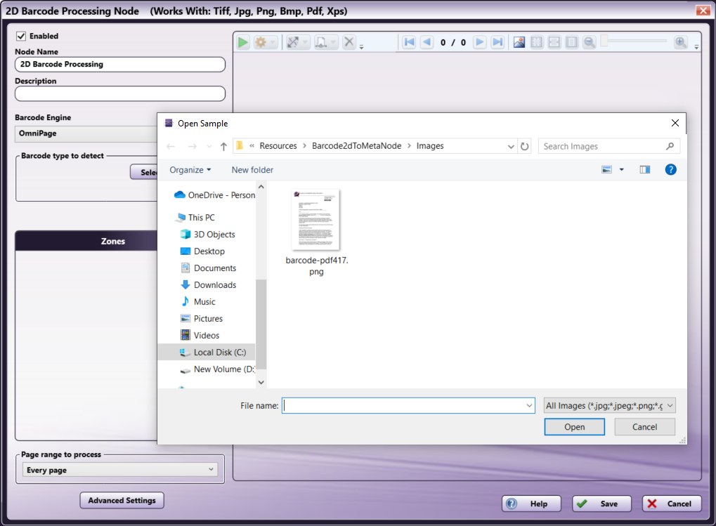This screenshot has width=716, height=526.
Task: Select Documents in navigation pane
Action: click(208, 268)
